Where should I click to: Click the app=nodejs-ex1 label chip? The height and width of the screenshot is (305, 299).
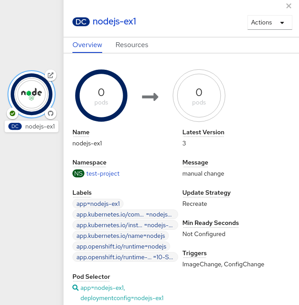98,204
